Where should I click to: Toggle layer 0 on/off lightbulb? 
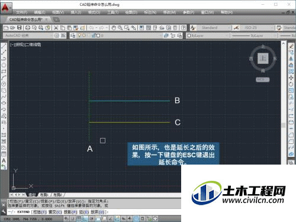coord(79,36)
